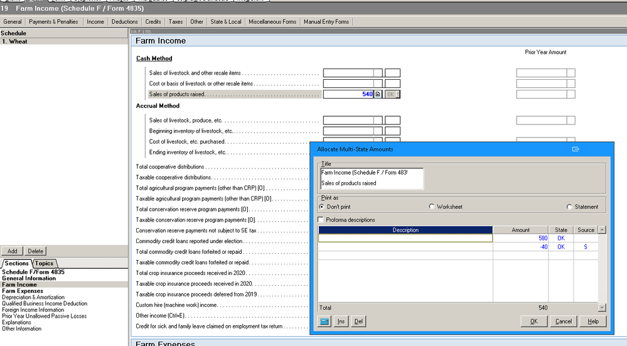Click the blue calculator icon button in the dialog
Screen dimensions: 627x346
324,322
